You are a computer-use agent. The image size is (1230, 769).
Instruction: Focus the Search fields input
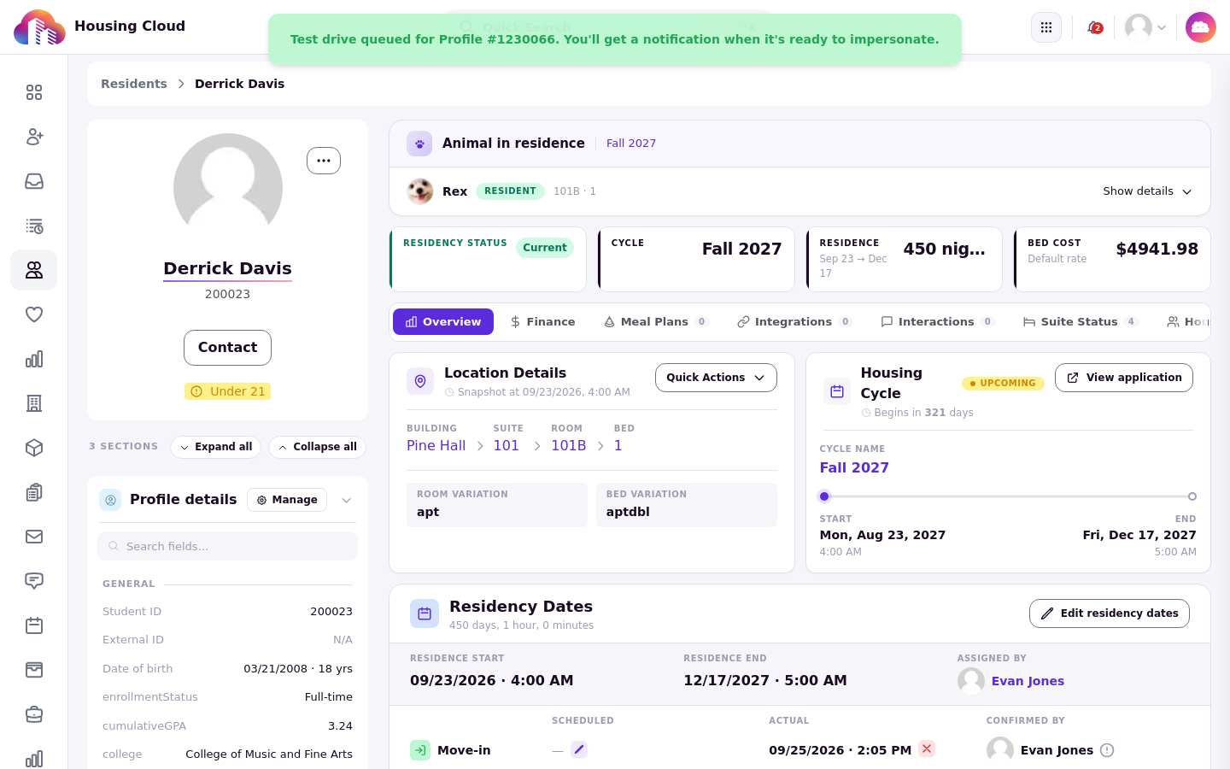click(227, 546)
